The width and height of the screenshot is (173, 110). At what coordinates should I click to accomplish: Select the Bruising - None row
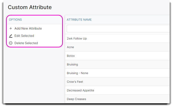tap(117, 73)
